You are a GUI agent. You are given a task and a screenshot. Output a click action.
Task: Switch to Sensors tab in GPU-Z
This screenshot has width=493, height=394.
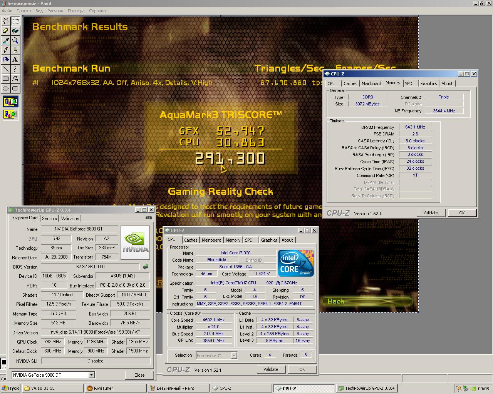[49, 219]
